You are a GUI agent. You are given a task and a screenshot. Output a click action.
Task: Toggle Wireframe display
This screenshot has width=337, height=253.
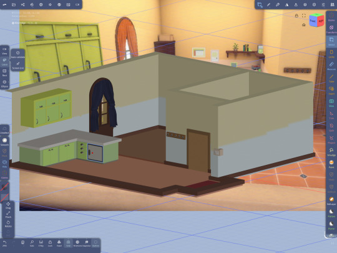[77, 244]
